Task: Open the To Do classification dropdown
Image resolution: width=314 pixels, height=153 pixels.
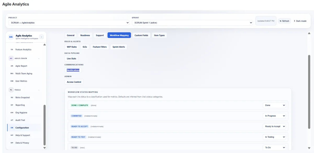Action: point(274,148)
